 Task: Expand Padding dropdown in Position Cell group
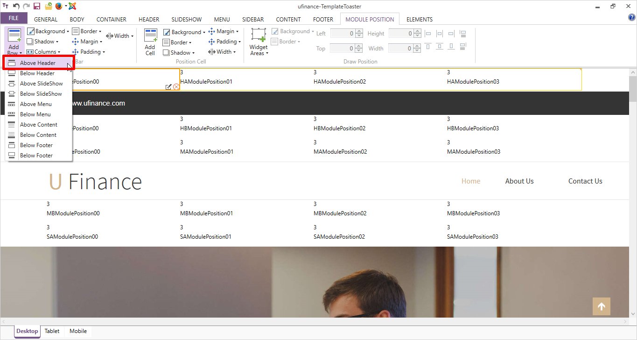[x=225, y=42]
